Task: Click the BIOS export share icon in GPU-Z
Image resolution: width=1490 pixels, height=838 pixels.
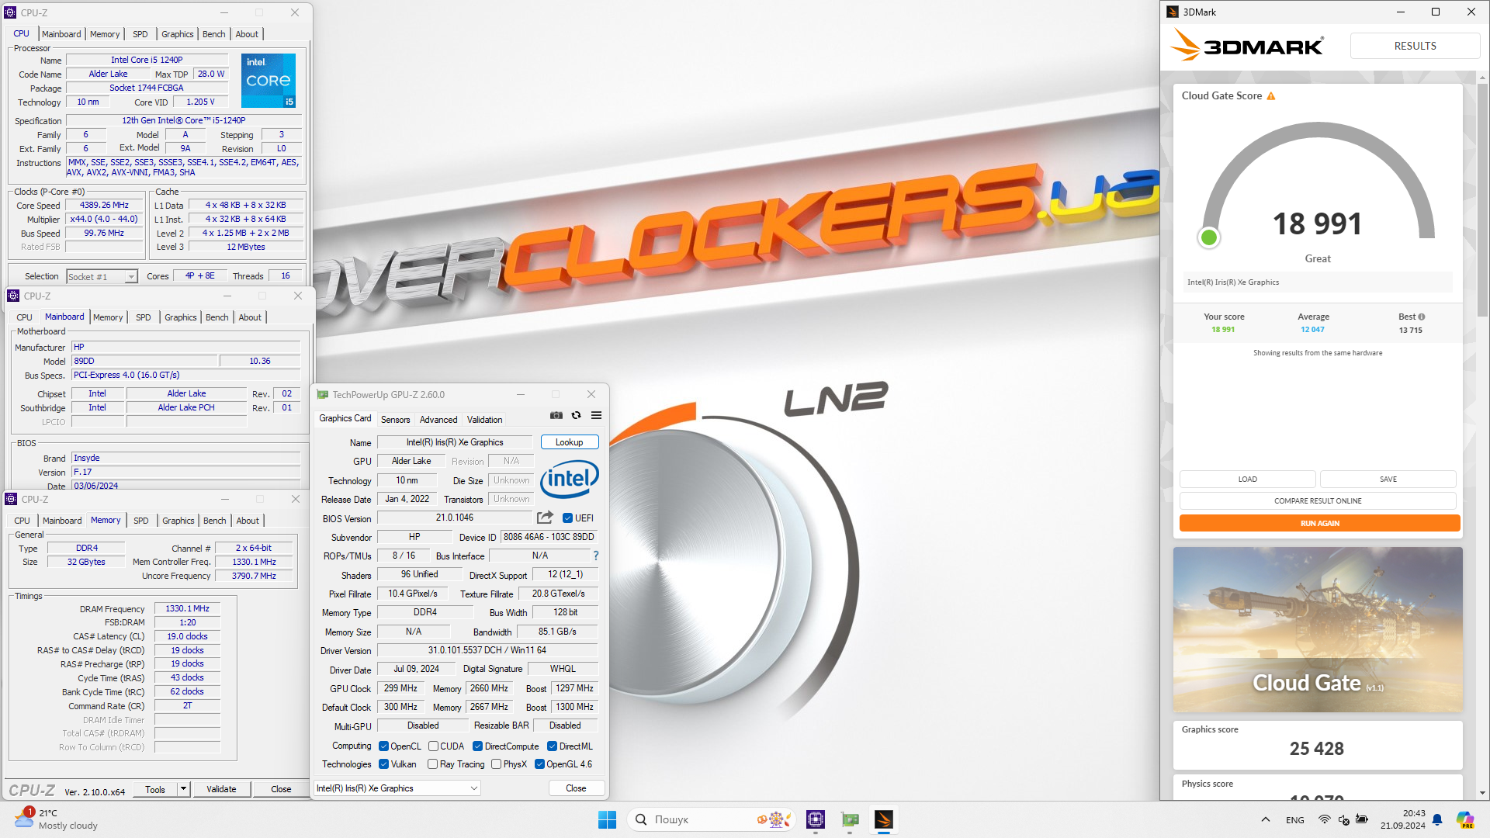Action: click(x=546, y=518)
